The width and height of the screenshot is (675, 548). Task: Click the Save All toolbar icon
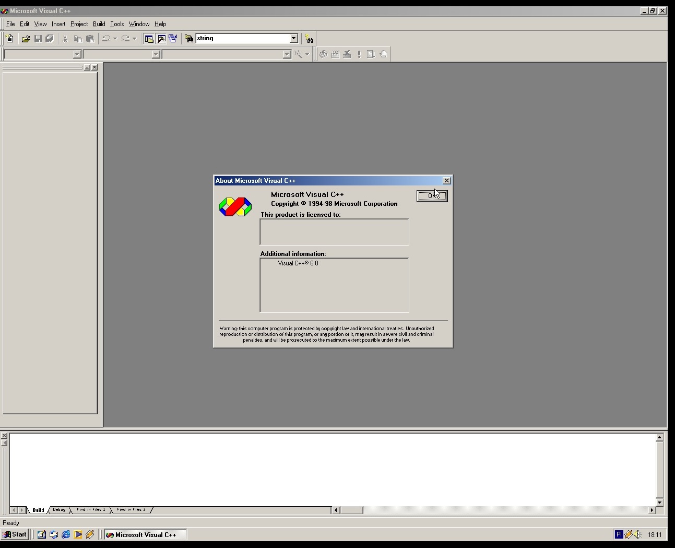50,39
